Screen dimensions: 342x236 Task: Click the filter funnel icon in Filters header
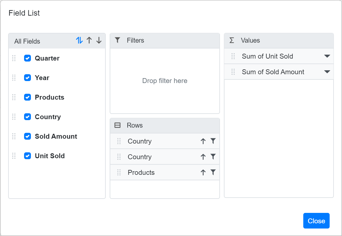(117, 40)
